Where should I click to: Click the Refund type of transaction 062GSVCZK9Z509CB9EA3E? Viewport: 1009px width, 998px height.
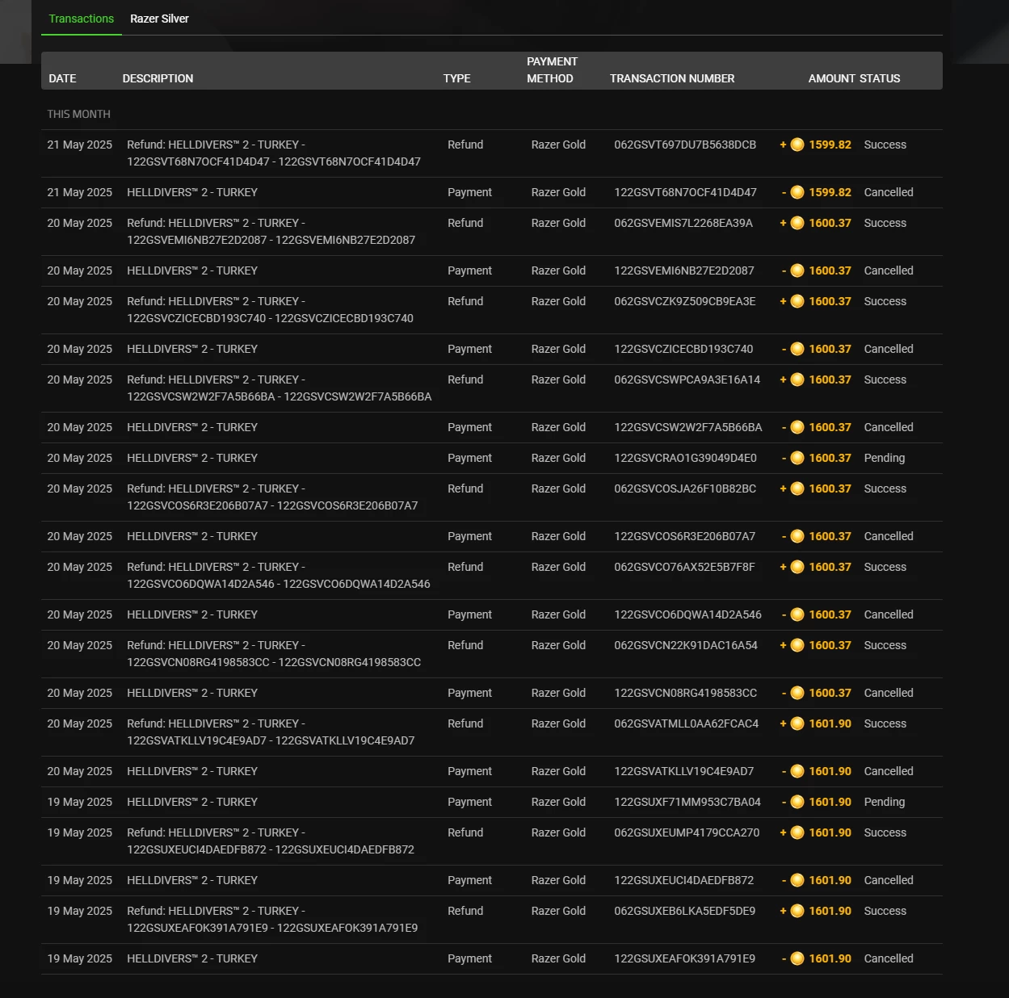(465, 301)
